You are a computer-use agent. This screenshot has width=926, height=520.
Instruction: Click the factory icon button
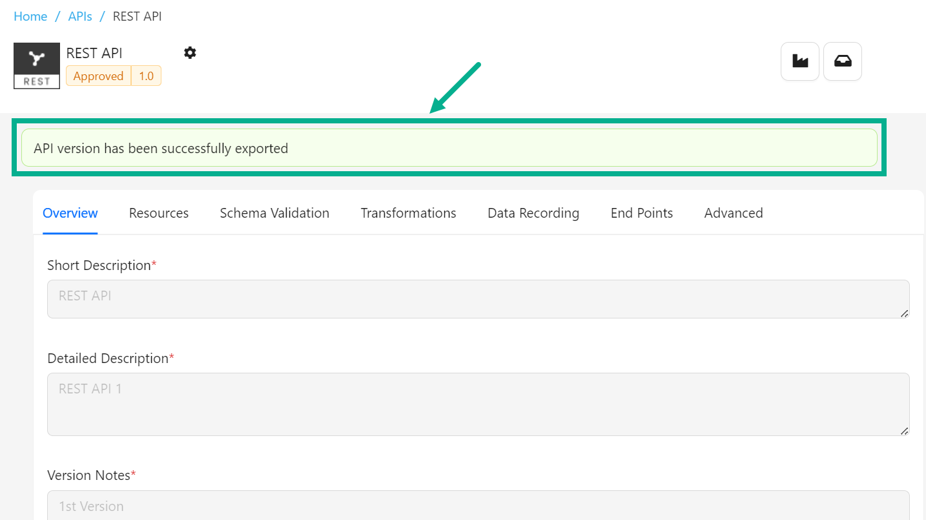(x=800, y=61)
